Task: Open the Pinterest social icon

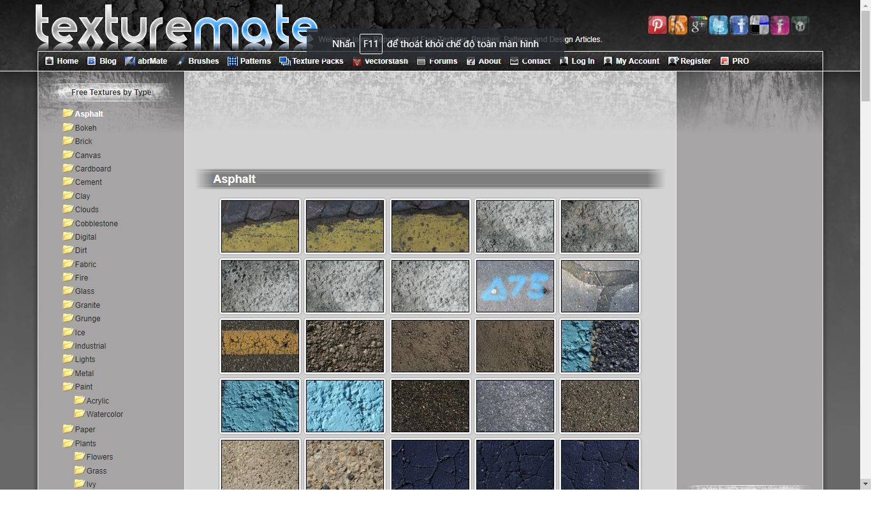Action: (657, 25)
